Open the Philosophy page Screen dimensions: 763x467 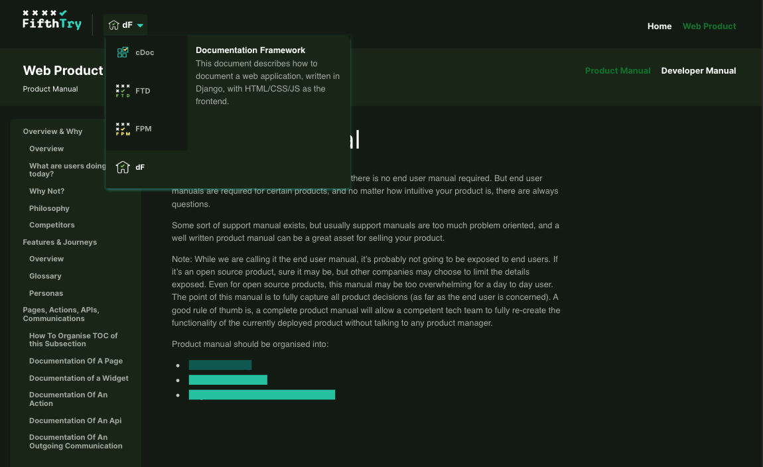click(x=49, y=208)
